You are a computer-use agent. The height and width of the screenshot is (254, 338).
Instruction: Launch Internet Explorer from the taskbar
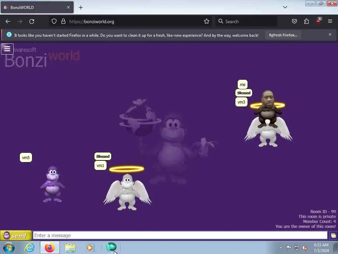pos(29,247)
